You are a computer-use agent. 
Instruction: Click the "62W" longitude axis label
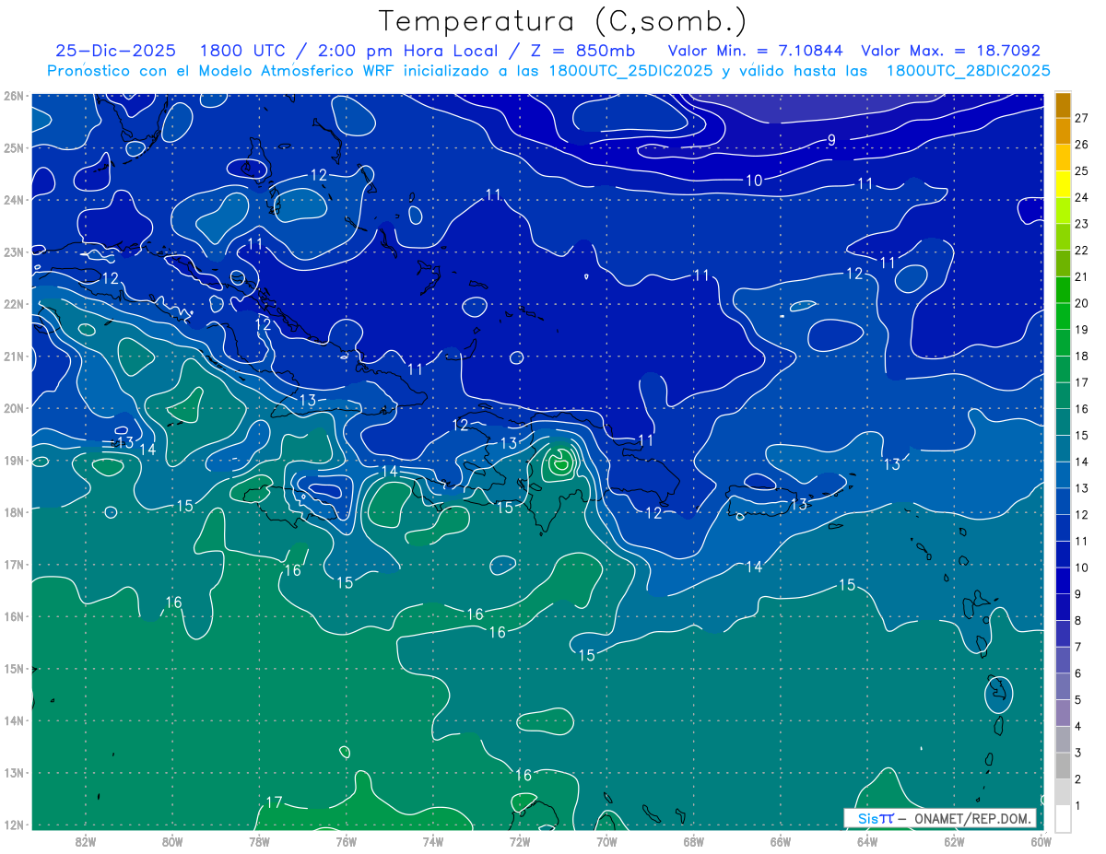(955, 841)
